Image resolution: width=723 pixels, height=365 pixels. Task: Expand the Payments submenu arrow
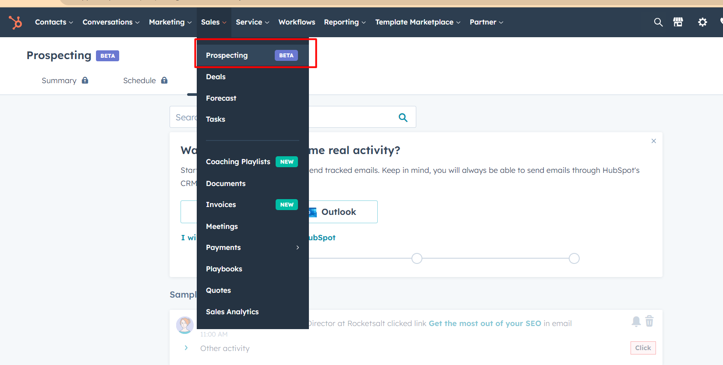(298, 248)
